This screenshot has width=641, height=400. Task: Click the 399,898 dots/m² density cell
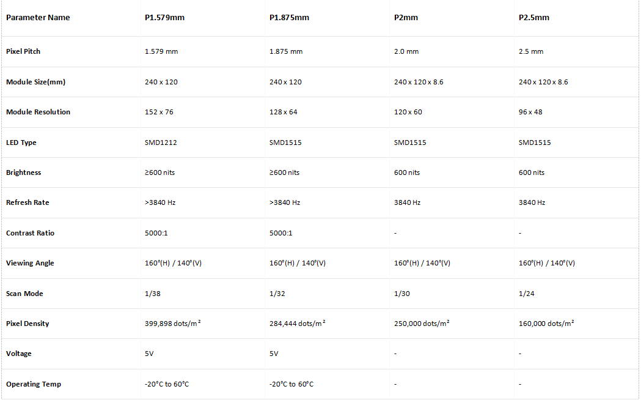click(x=173, y=324)
